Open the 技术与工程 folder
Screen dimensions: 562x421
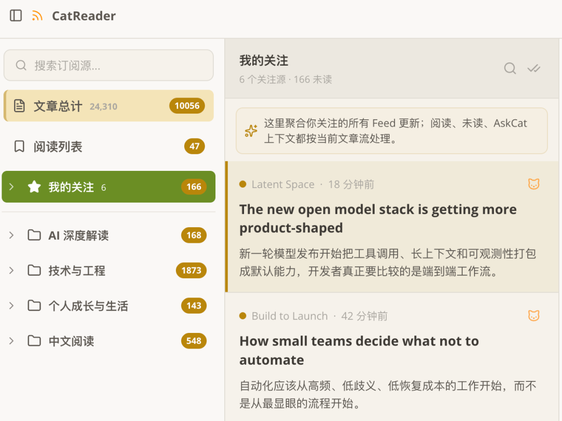109,270
